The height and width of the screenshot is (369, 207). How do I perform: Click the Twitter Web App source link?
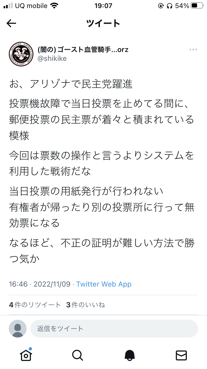tap(104, 284)
